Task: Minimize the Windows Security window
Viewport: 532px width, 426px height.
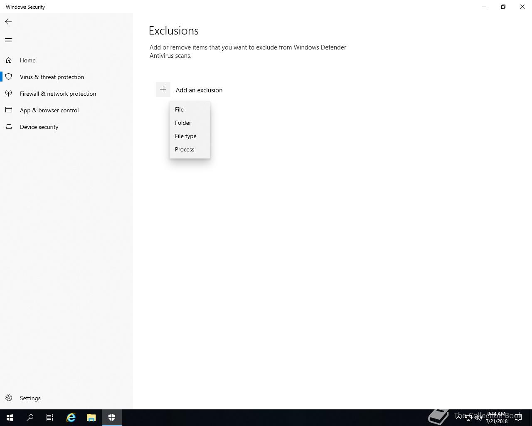Action: [484, 7]
